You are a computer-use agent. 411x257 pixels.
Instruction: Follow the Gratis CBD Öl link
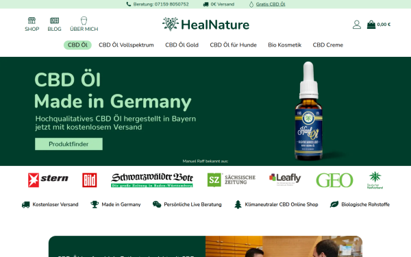click(x=271, y=4)
